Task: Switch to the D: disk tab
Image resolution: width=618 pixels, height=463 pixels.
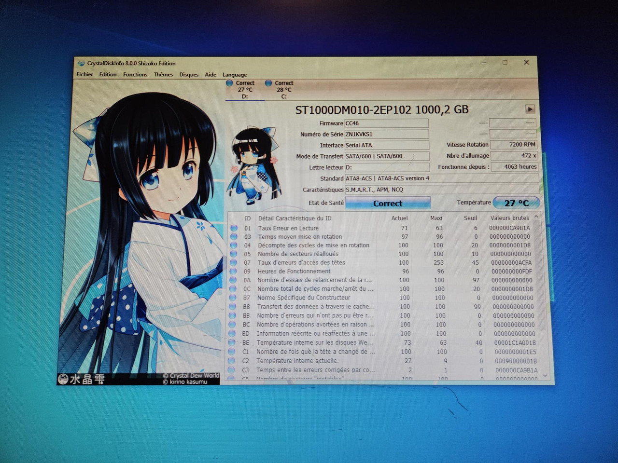Action: point(245,90)
